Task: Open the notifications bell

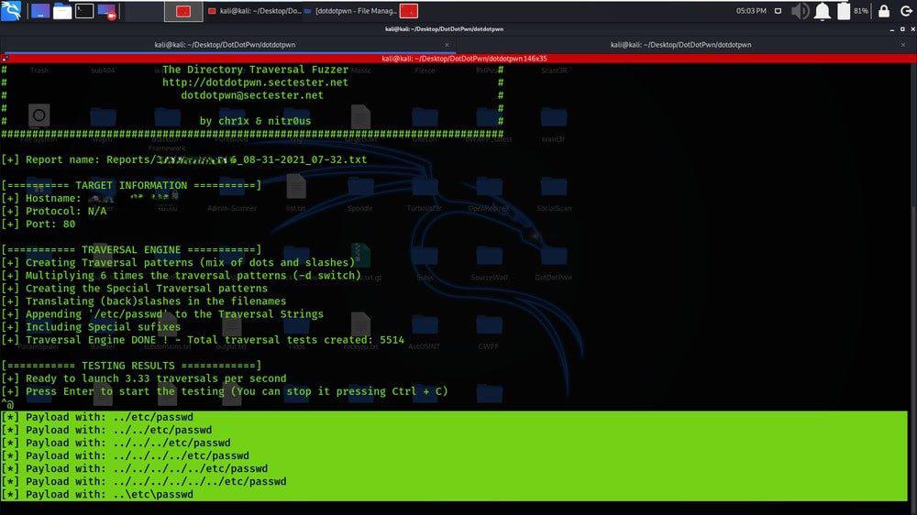Action: [823, 11]
